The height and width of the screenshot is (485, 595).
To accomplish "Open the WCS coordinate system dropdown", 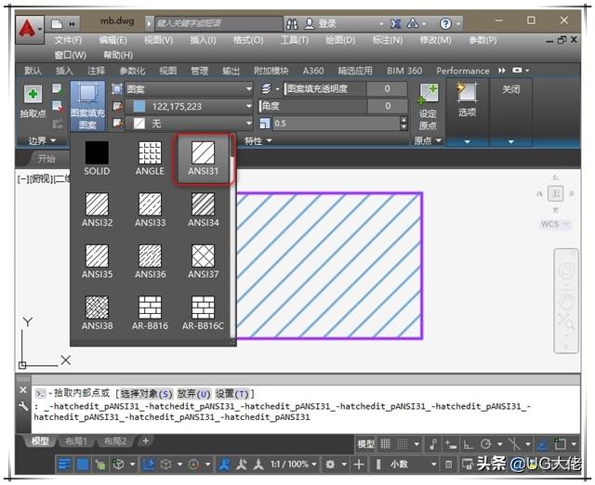I will (555, 224).
